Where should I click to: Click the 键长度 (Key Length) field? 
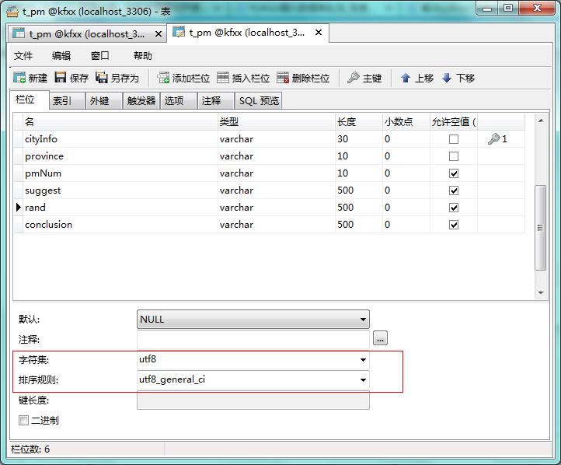pos(253,400)
